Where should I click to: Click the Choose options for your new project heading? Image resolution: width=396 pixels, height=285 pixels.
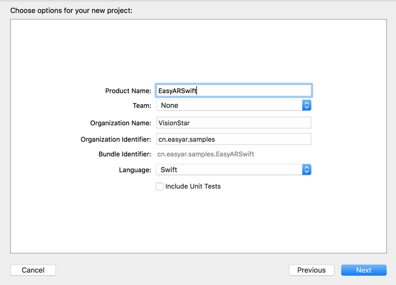(71, 10)
